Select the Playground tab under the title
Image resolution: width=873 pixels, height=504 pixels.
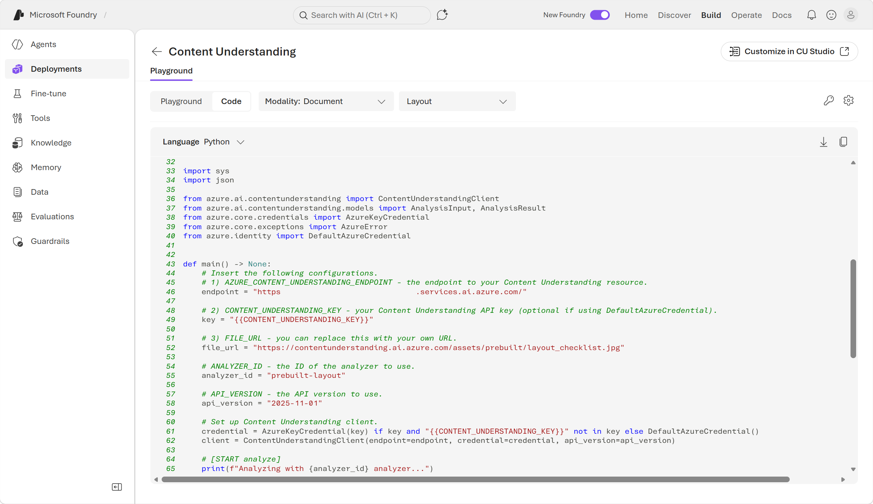pyautogui.click(x=171, y=71)
